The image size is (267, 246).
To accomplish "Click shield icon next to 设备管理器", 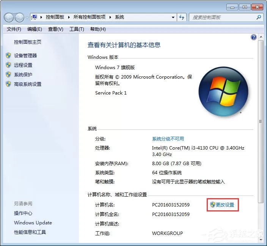I will (x=8, y=55).
